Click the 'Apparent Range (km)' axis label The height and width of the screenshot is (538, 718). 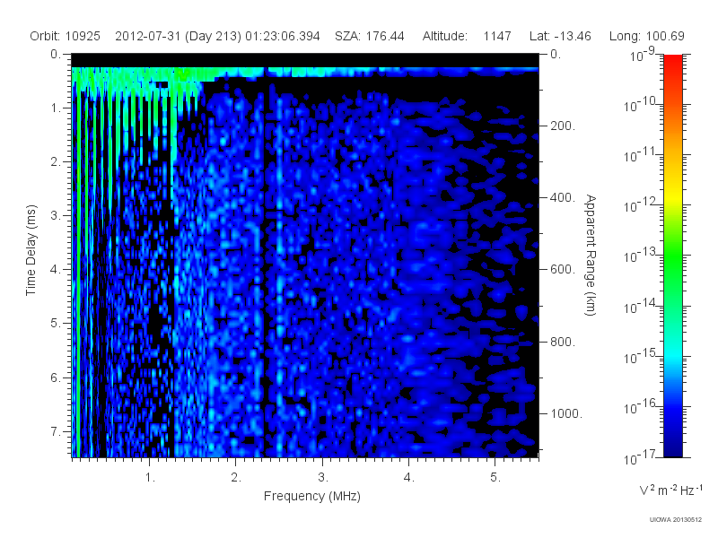point(591,255)
